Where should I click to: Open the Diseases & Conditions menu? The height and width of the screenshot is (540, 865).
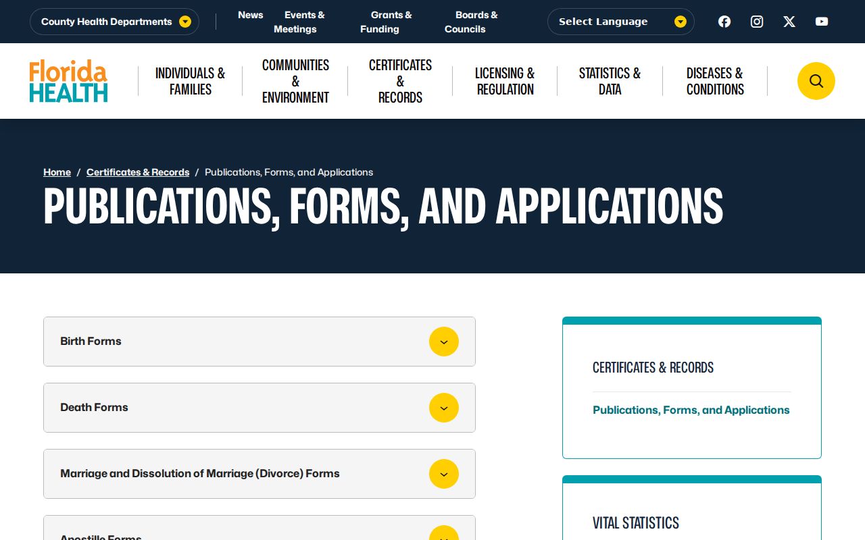pyautogui.click(x=715, y=81)
